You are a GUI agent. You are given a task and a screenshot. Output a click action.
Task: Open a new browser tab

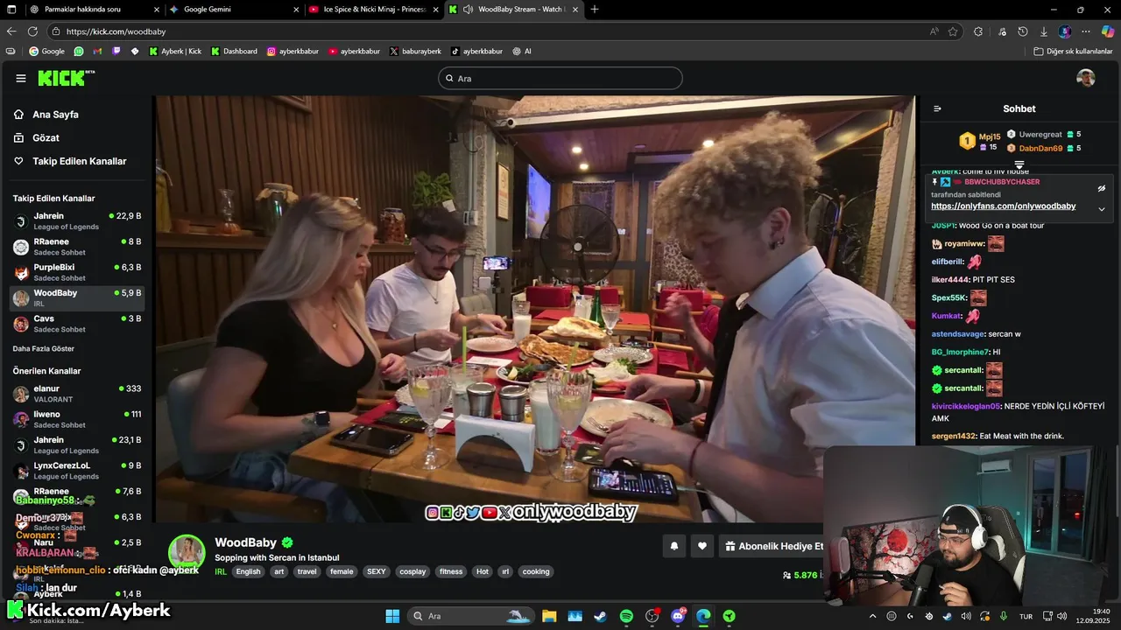click(x=595, y=9)
